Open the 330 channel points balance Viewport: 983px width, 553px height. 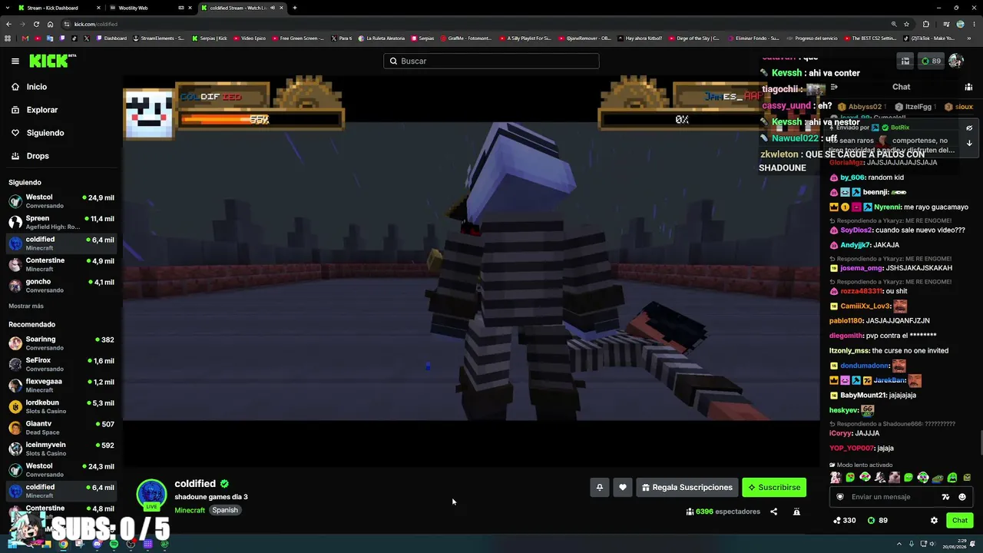click(844, 520)
